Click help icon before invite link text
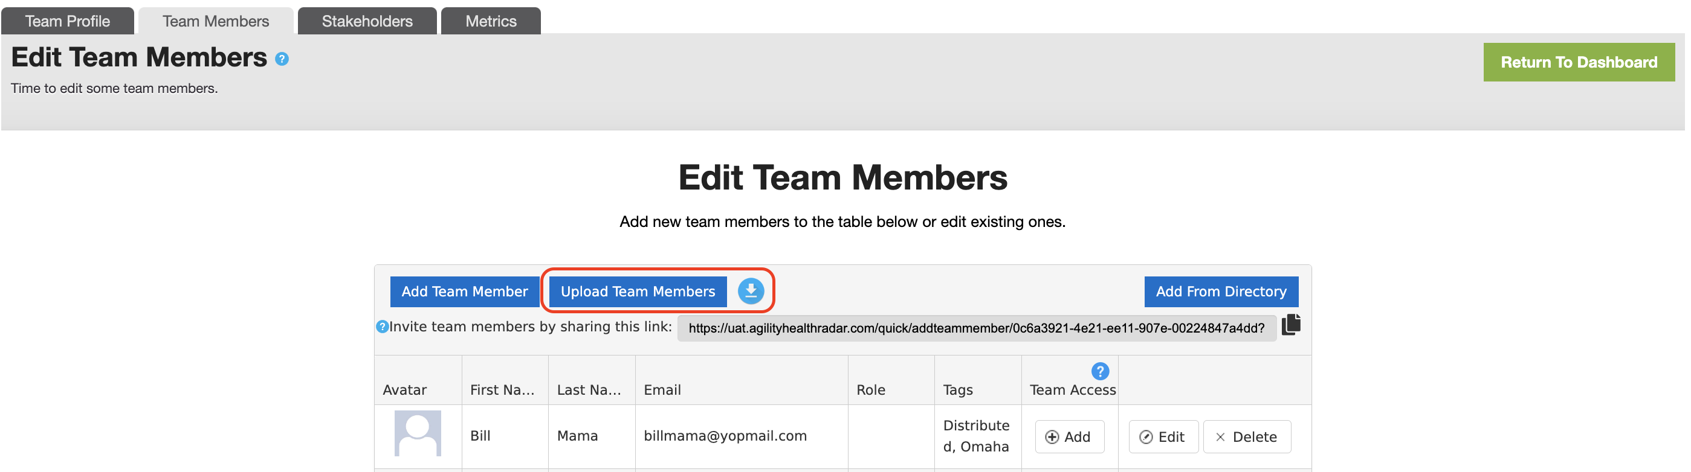Image resolution: width=1691 pixels, height=472 pixels. coord(382,327)
